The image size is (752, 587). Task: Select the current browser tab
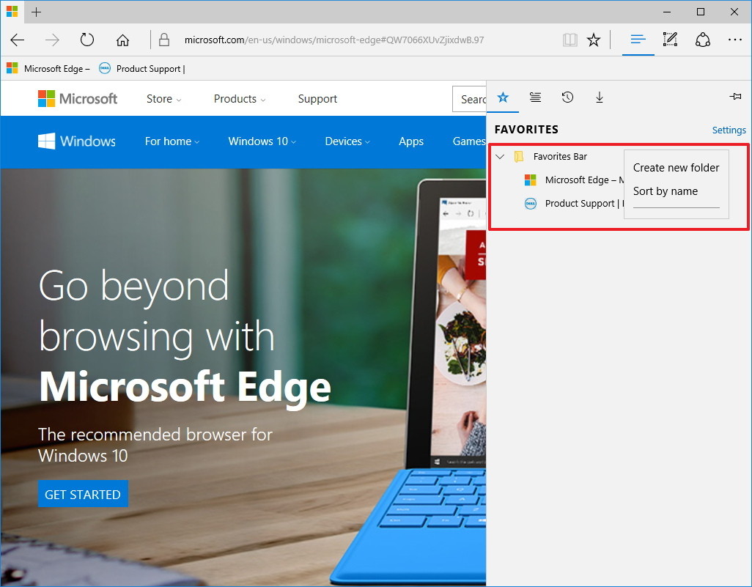[x=12, y=12]
